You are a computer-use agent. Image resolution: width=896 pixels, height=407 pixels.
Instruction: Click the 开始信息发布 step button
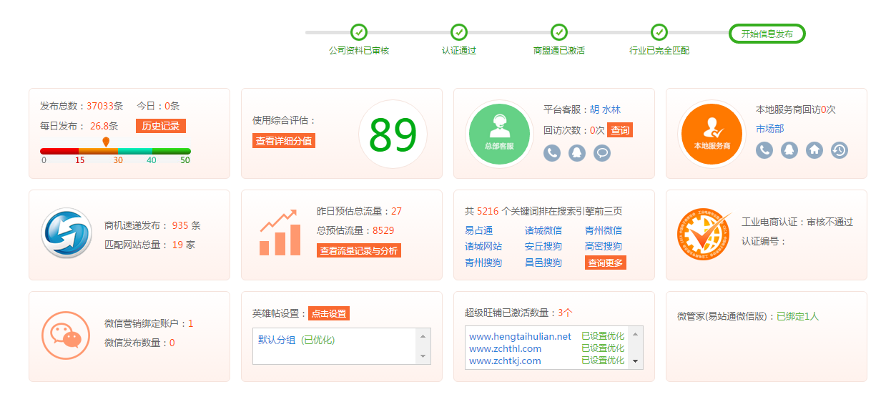coord(767,34)
